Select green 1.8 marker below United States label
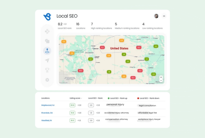The height and width of the screenshot is (138, 205). [124, 54]
